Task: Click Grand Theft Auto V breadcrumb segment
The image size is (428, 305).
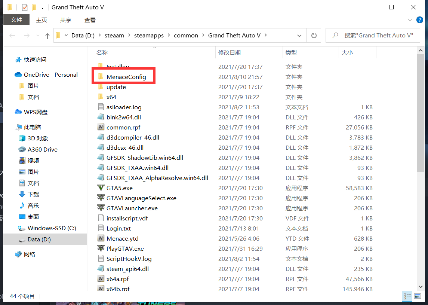Action: [x=234, y=36]
